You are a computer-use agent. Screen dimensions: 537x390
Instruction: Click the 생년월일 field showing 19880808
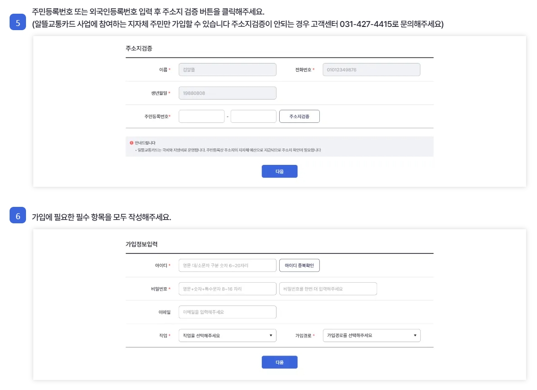pyautogui.click(x=227, y=93)
